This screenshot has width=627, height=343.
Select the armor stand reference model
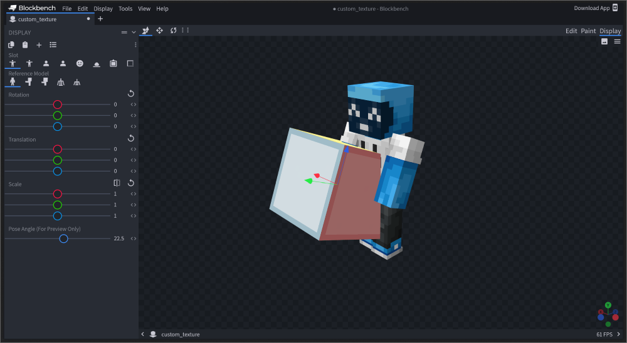click(x=61, y=82)
